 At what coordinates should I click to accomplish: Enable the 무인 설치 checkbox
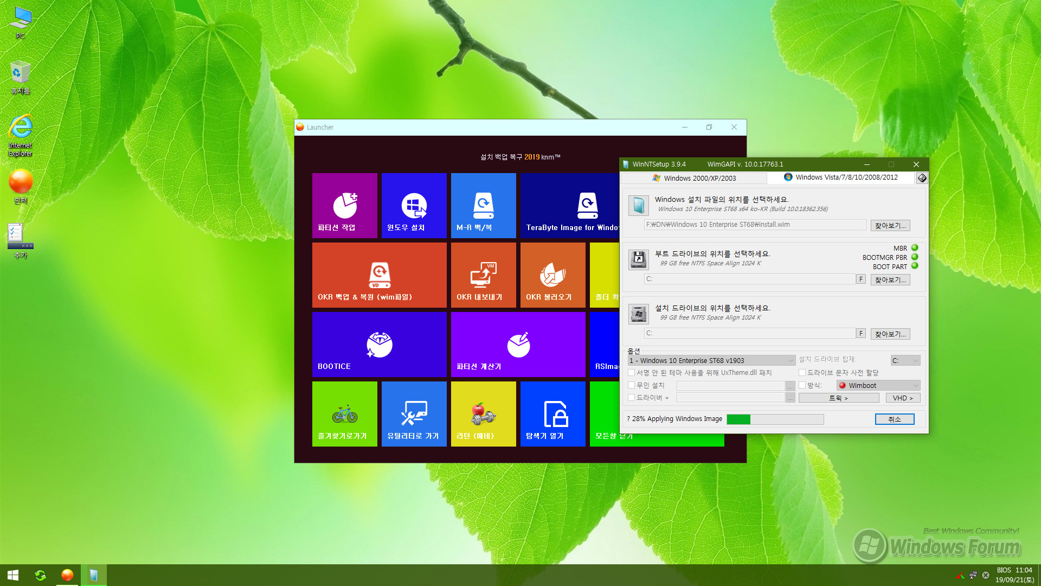pyautogui.click(x=631, y=385)
